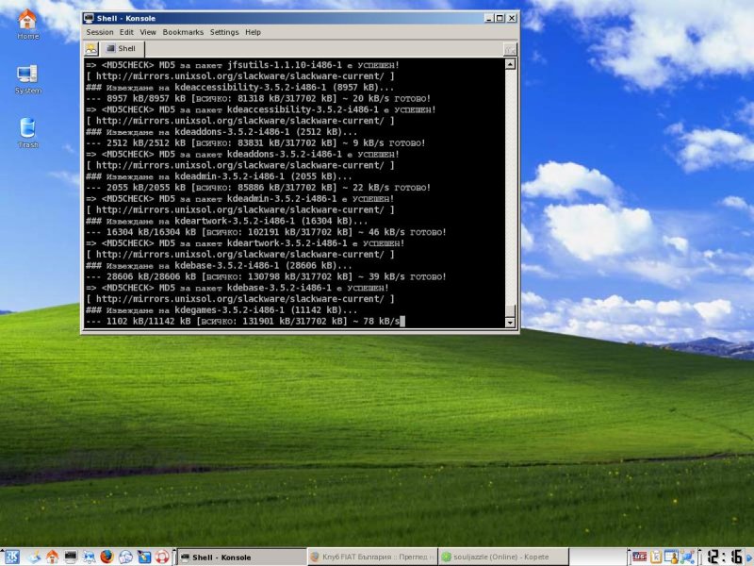Screen dimensions: 754x566
Task: Click the terminal scrollbar down arrow
Action: click(510, 323)
